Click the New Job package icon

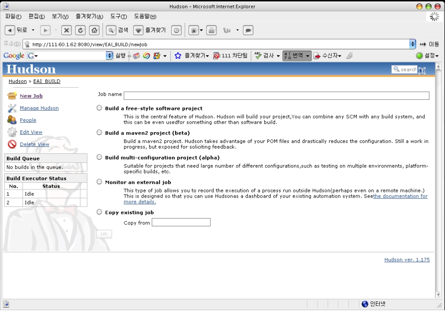(x=12, y=96)
